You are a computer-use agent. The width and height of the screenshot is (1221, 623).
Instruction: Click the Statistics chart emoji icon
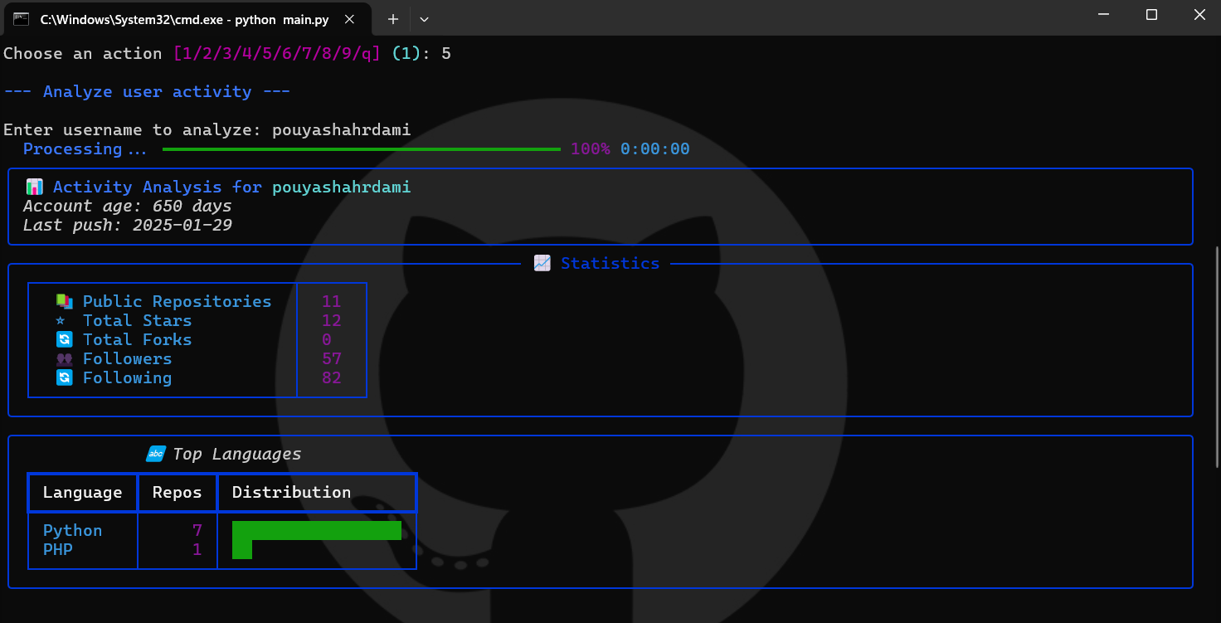tap(542, 263)
